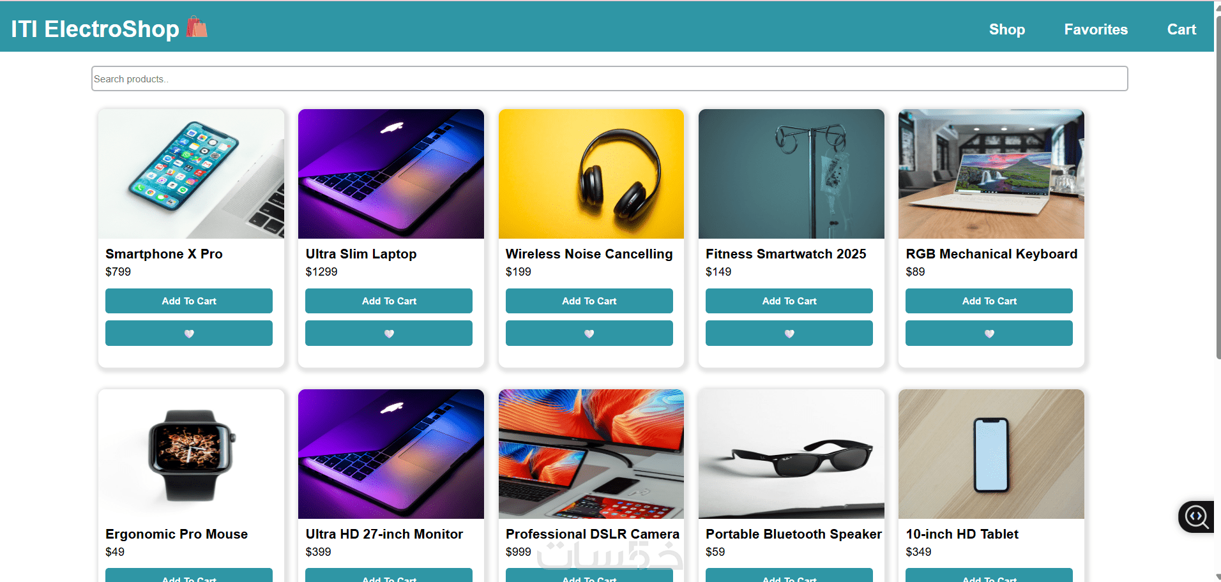The width and height of the screenshot is (1221, 582).
Task: Focus the Search products field
Action: 610,78
